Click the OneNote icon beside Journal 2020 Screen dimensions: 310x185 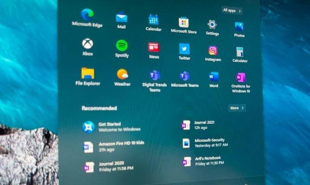click(x=89, y=167)
